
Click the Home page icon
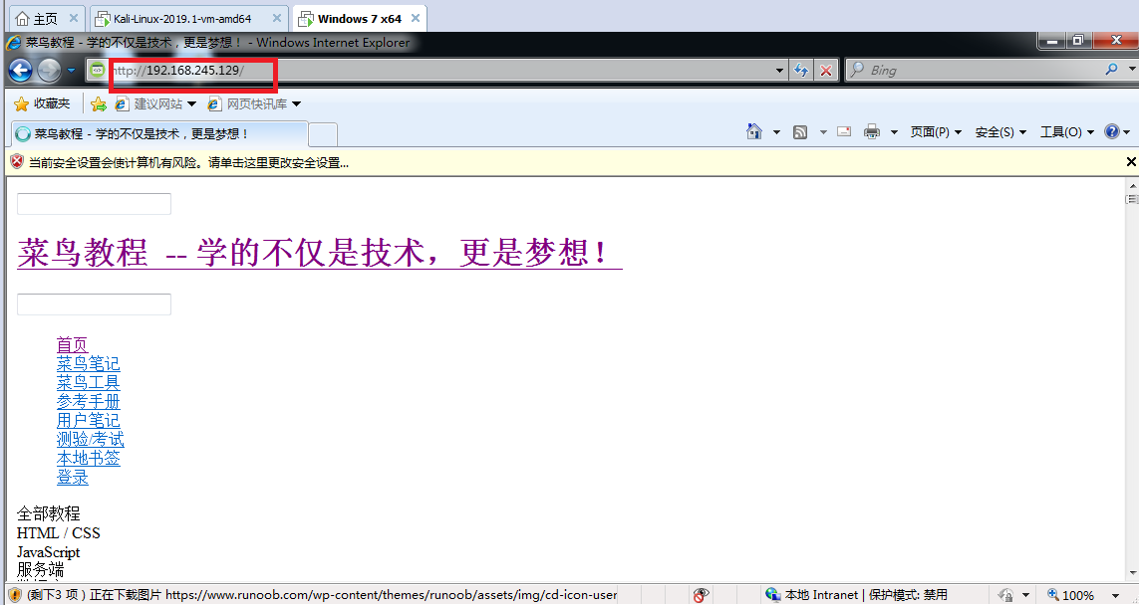coord(754,132)
